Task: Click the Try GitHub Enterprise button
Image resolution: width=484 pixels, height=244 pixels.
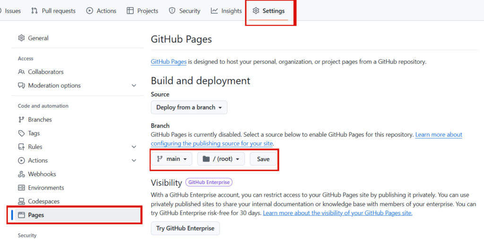Action: 185,228
